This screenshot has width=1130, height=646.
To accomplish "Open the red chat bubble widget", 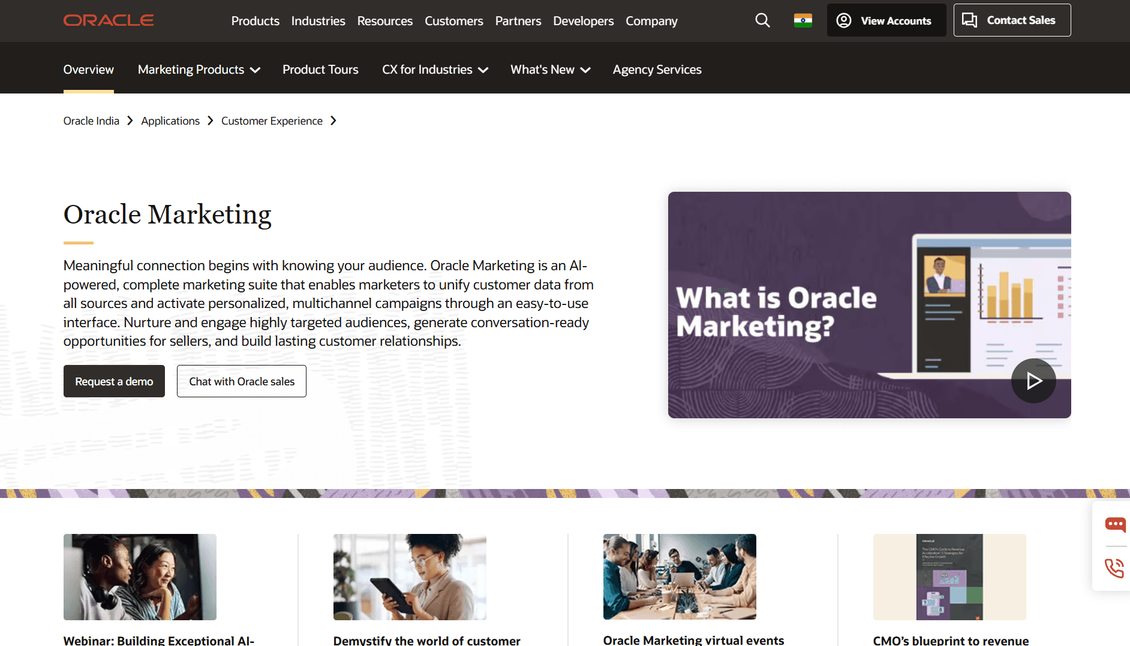I will 1115,525.
